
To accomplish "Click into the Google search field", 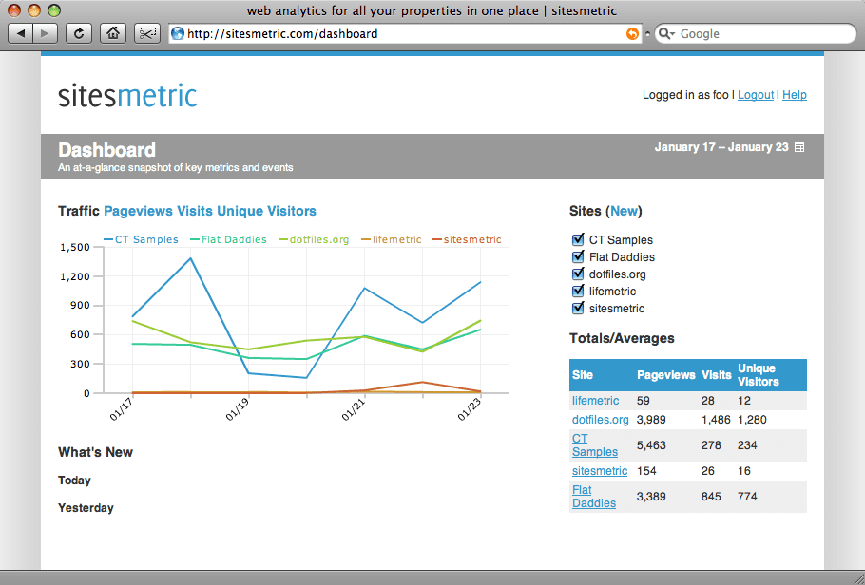I will tap(764, 33).
